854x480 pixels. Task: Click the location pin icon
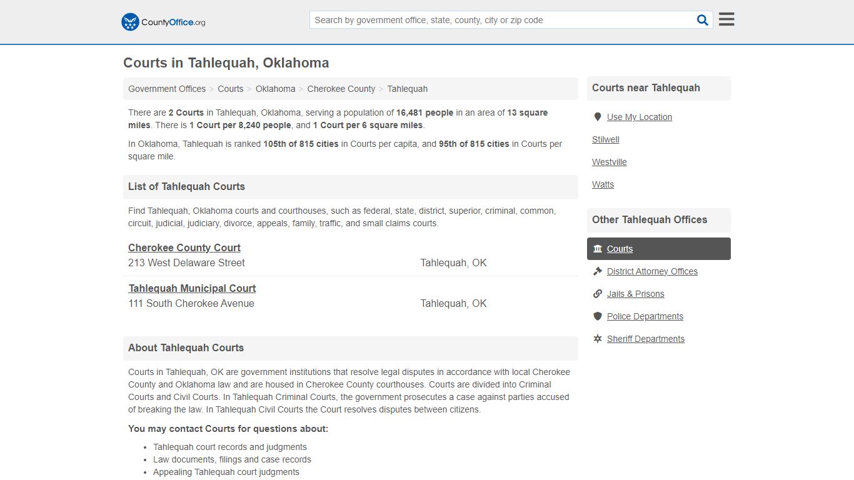[597, 117]
